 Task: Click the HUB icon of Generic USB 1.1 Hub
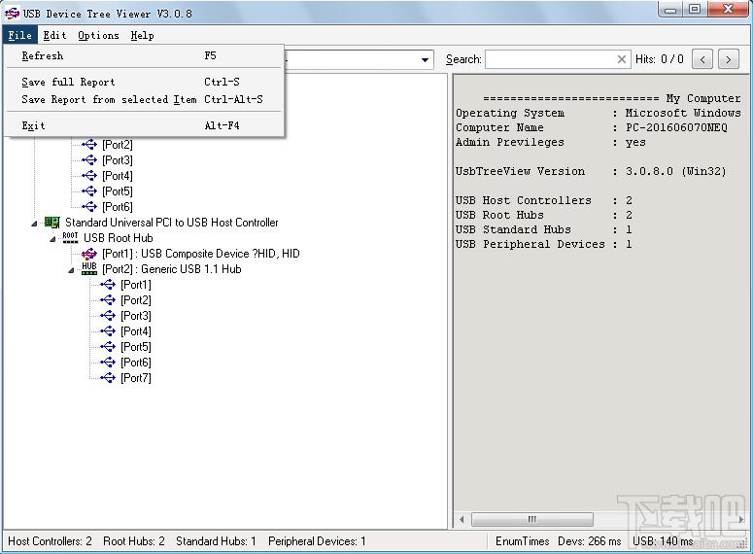click(x=89, y=268)
